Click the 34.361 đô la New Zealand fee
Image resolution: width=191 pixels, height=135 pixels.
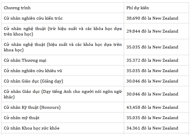[x=152, y=128]
